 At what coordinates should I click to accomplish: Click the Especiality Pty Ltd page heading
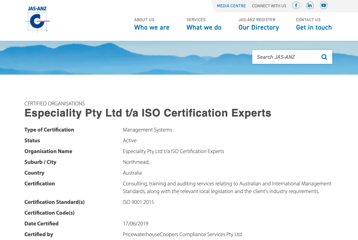(x=148, y=113)
